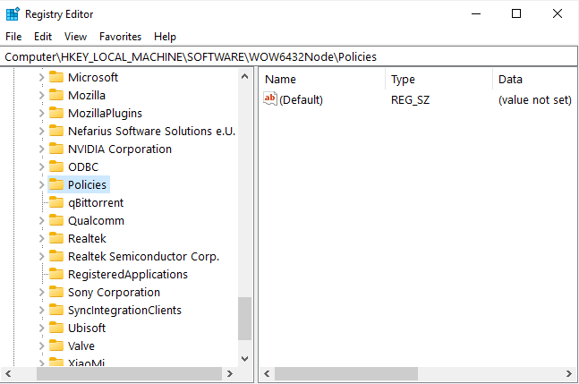This screenshot has height=384, width=579.
Task: Click the (Default) string value icon
Action: (270, 99)
